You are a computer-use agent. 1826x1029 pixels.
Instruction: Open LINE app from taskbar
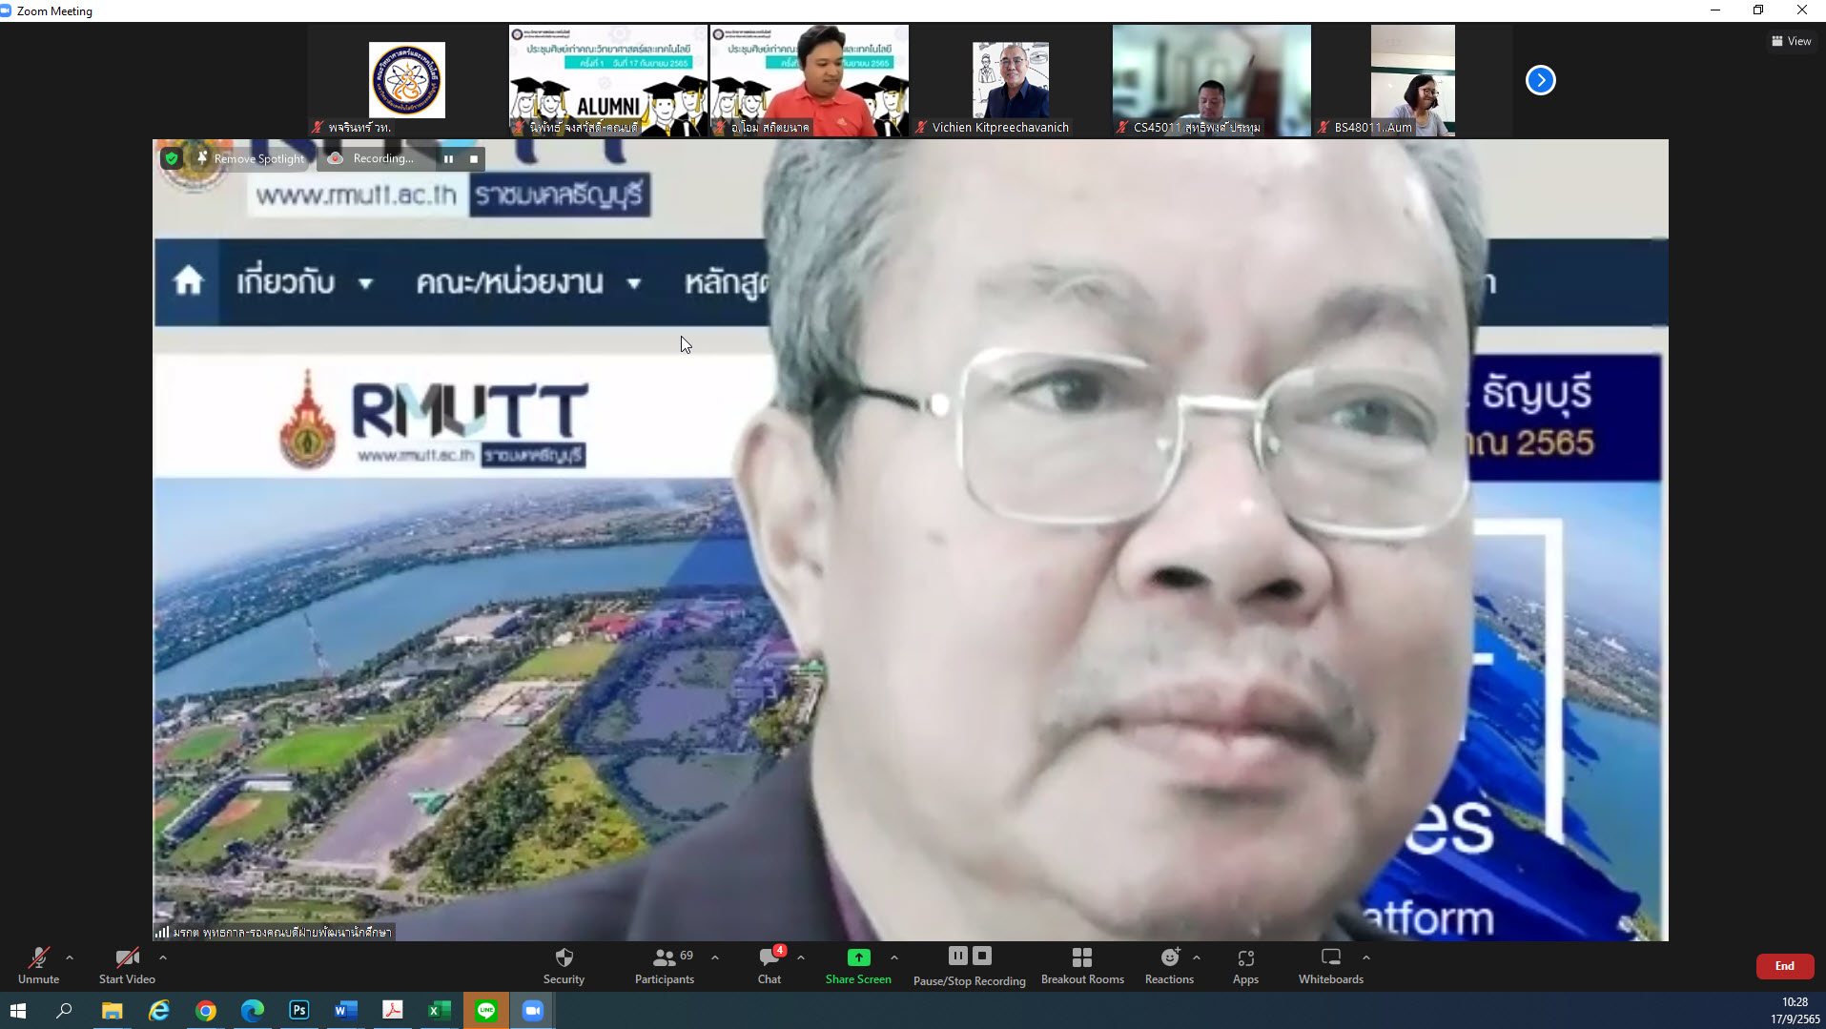coord(486,1010)
